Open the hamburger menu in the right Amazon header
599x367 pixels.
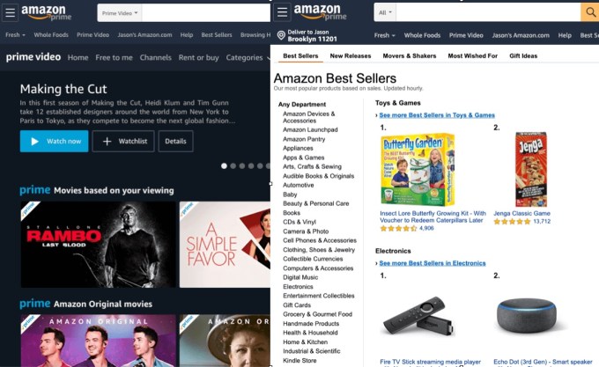[282, 12]
